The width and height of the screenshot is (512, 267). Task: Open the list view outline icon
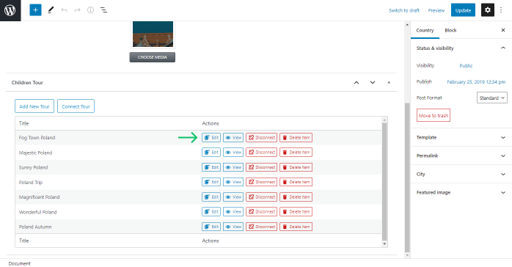[x=104, y=10]
